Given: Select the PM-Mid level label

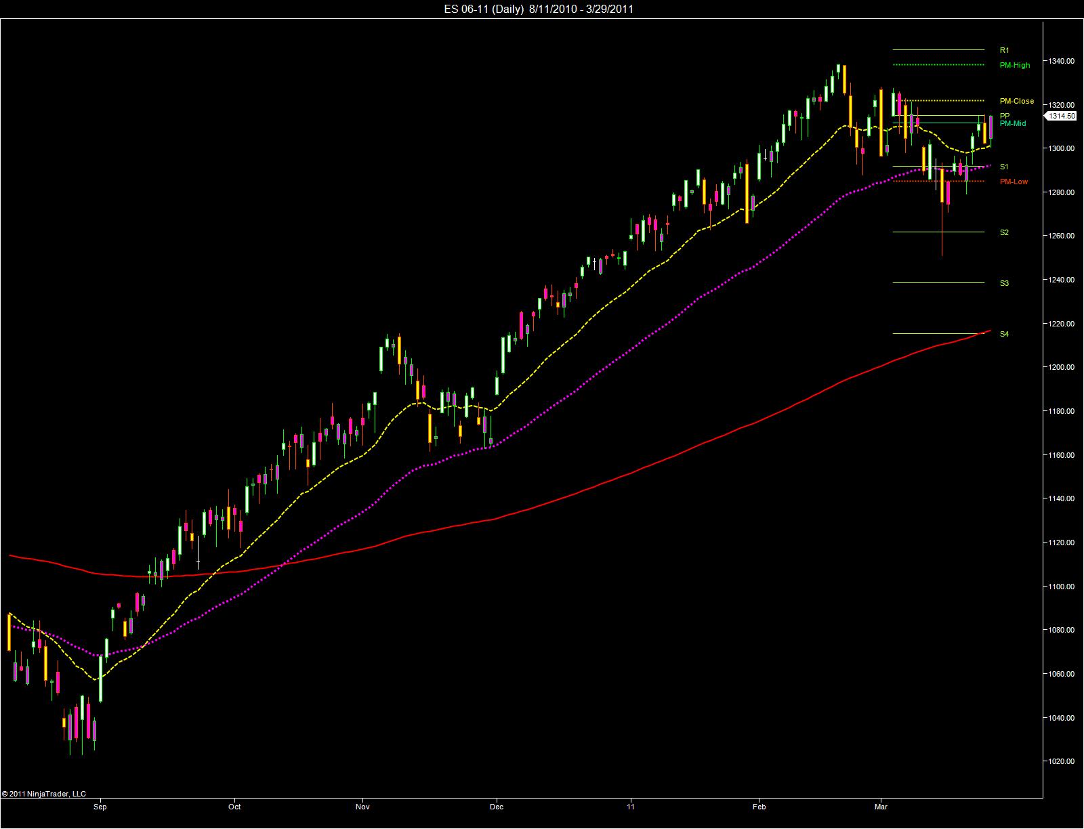Looking at the screenshot, I should click(x=1013, y=123).
